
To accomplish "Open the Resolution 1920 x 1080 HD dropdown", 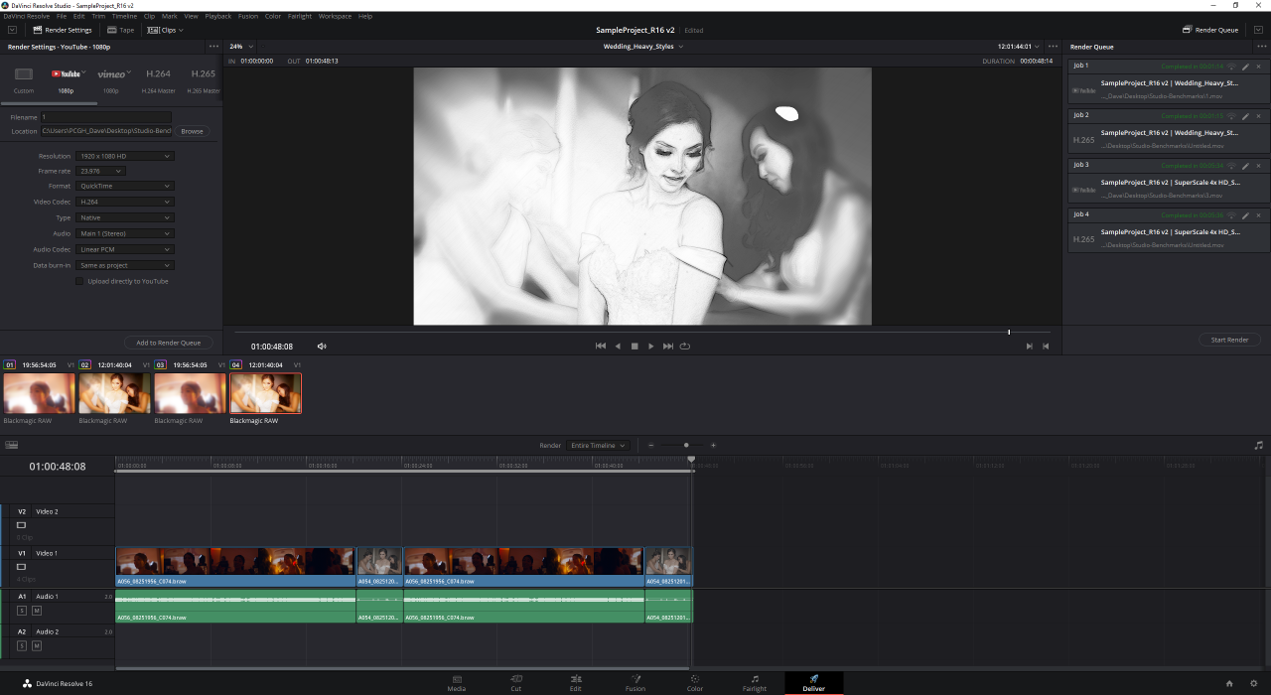I will coord(125,156).
